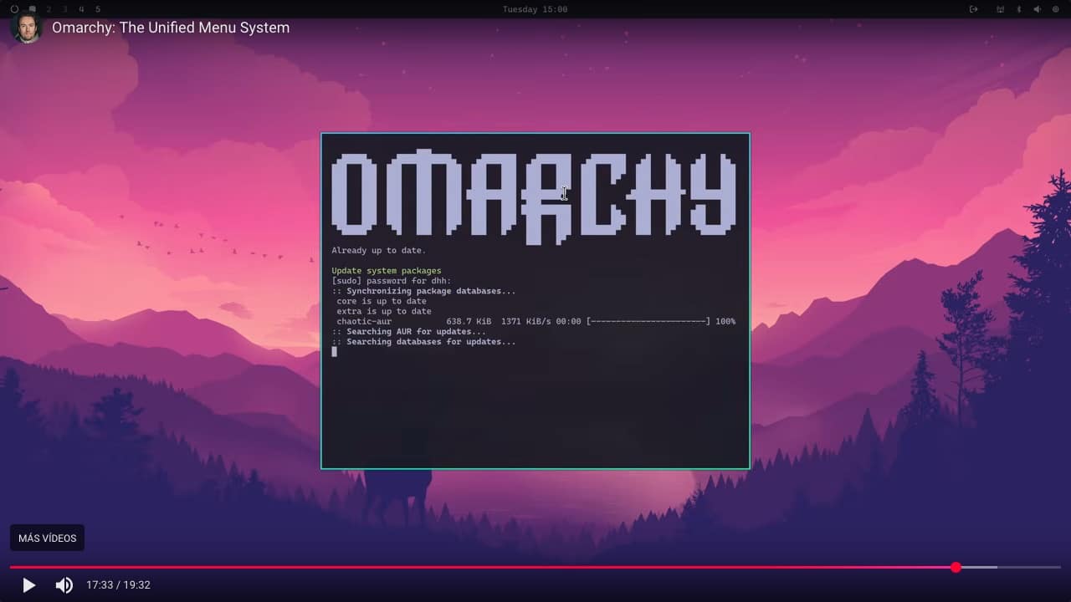Click the network signal icon in the status bar

tap(1000, 9)
